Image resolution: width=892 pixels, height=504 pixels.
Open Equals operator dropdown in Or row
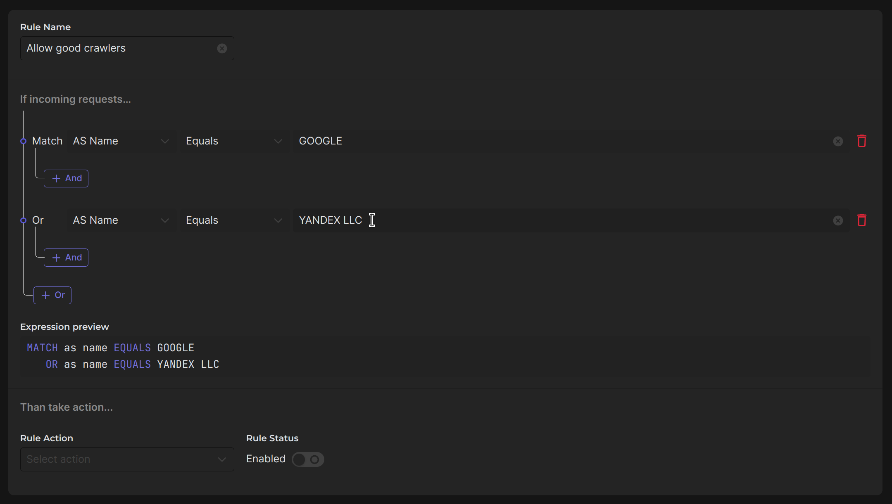pos(234,220)
